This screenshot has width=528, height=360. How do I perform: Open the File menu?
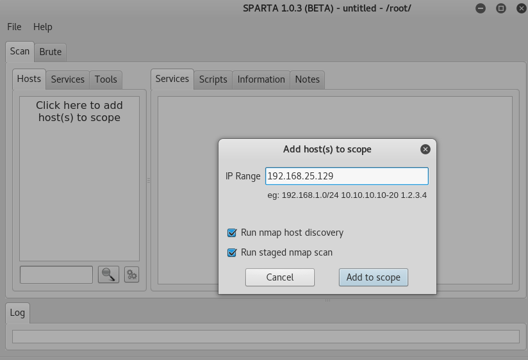(14, 27)
